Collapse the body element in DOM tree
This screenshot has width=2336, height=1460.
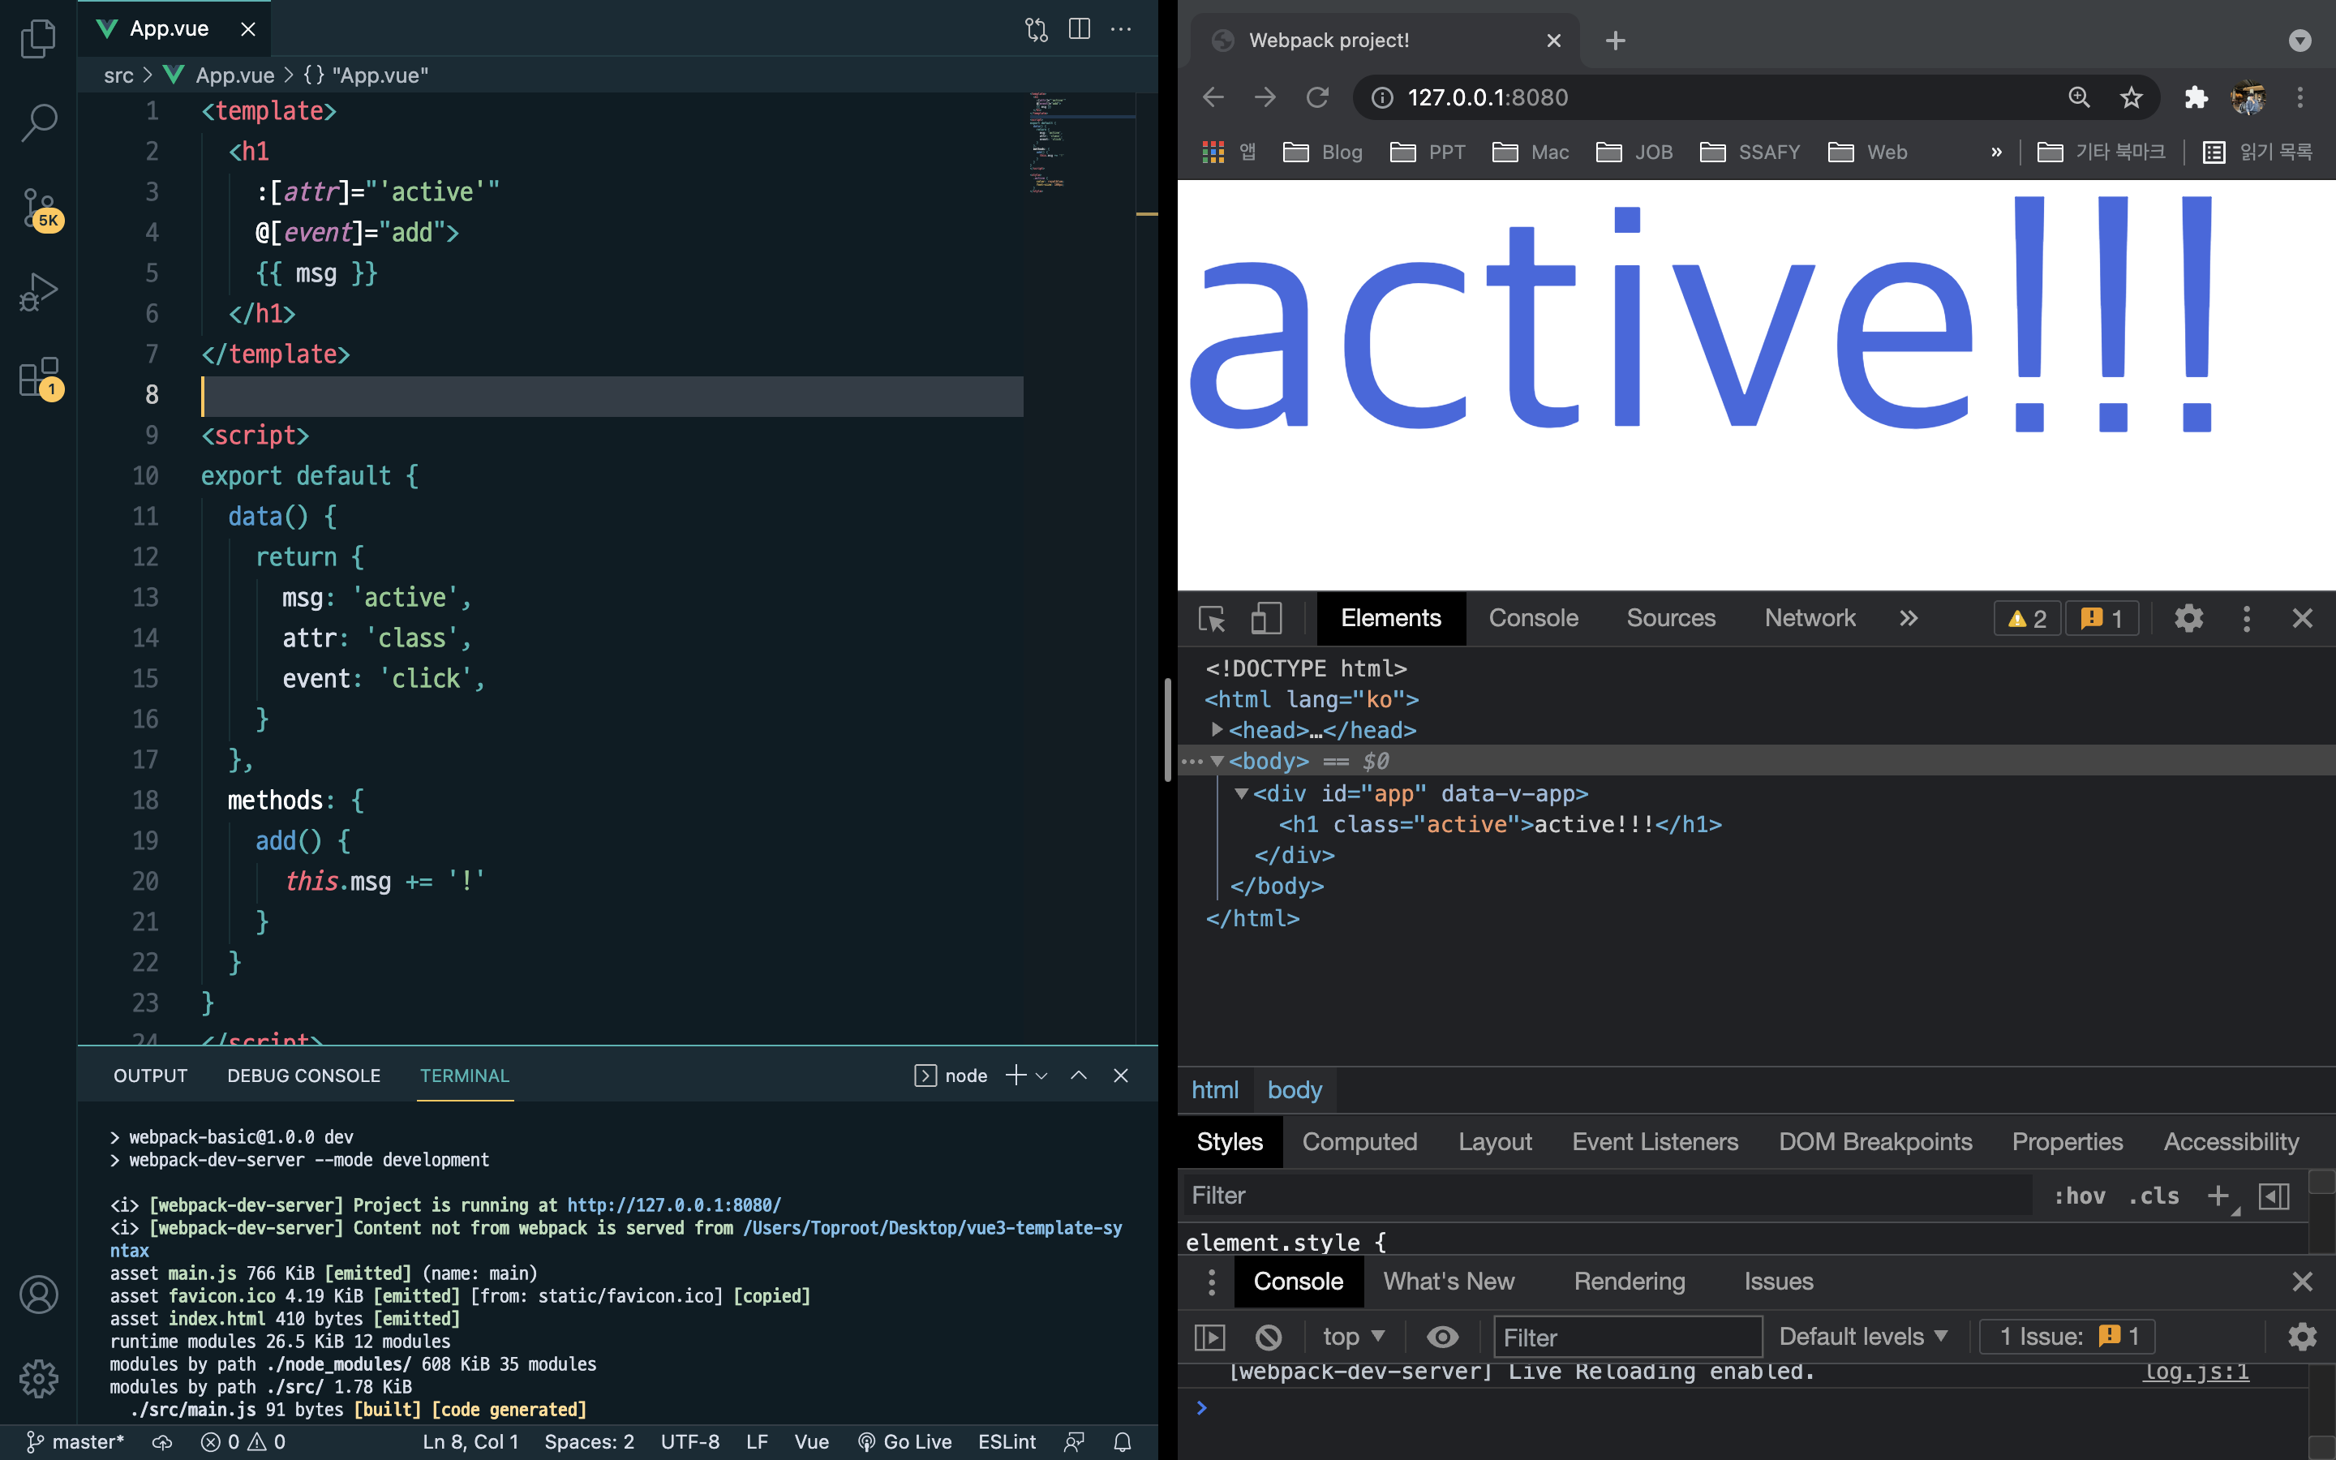(x=1217, y=762)
